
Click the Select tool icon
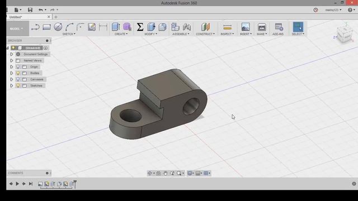298,27
